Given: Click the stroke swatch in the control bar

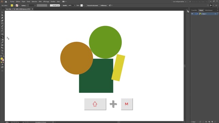Looking at the screenshot, I should pyautogui.click(x=17, y=5).
